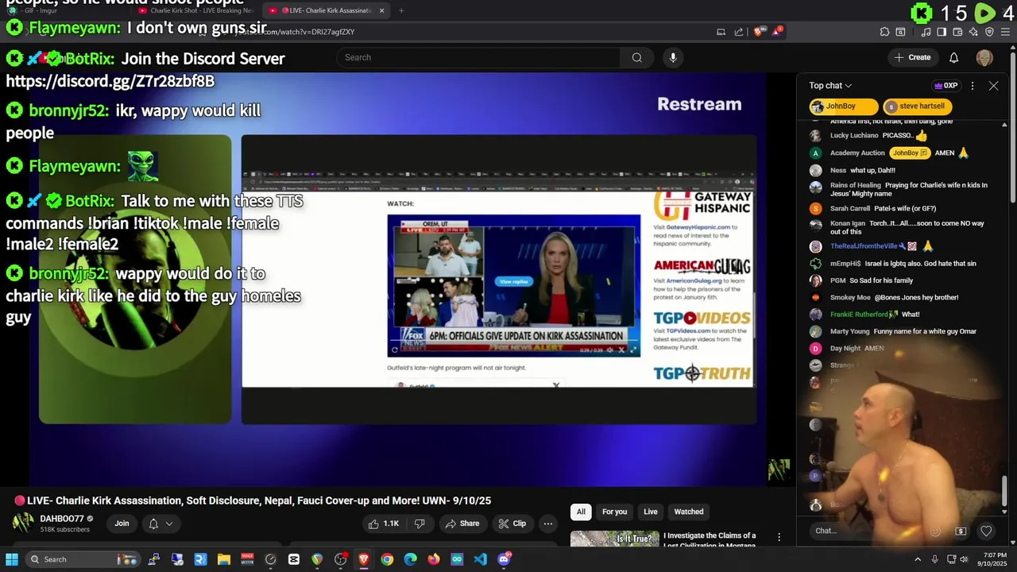
Task: Show hidden system tray icons chevron
Action: click(918, 559)
